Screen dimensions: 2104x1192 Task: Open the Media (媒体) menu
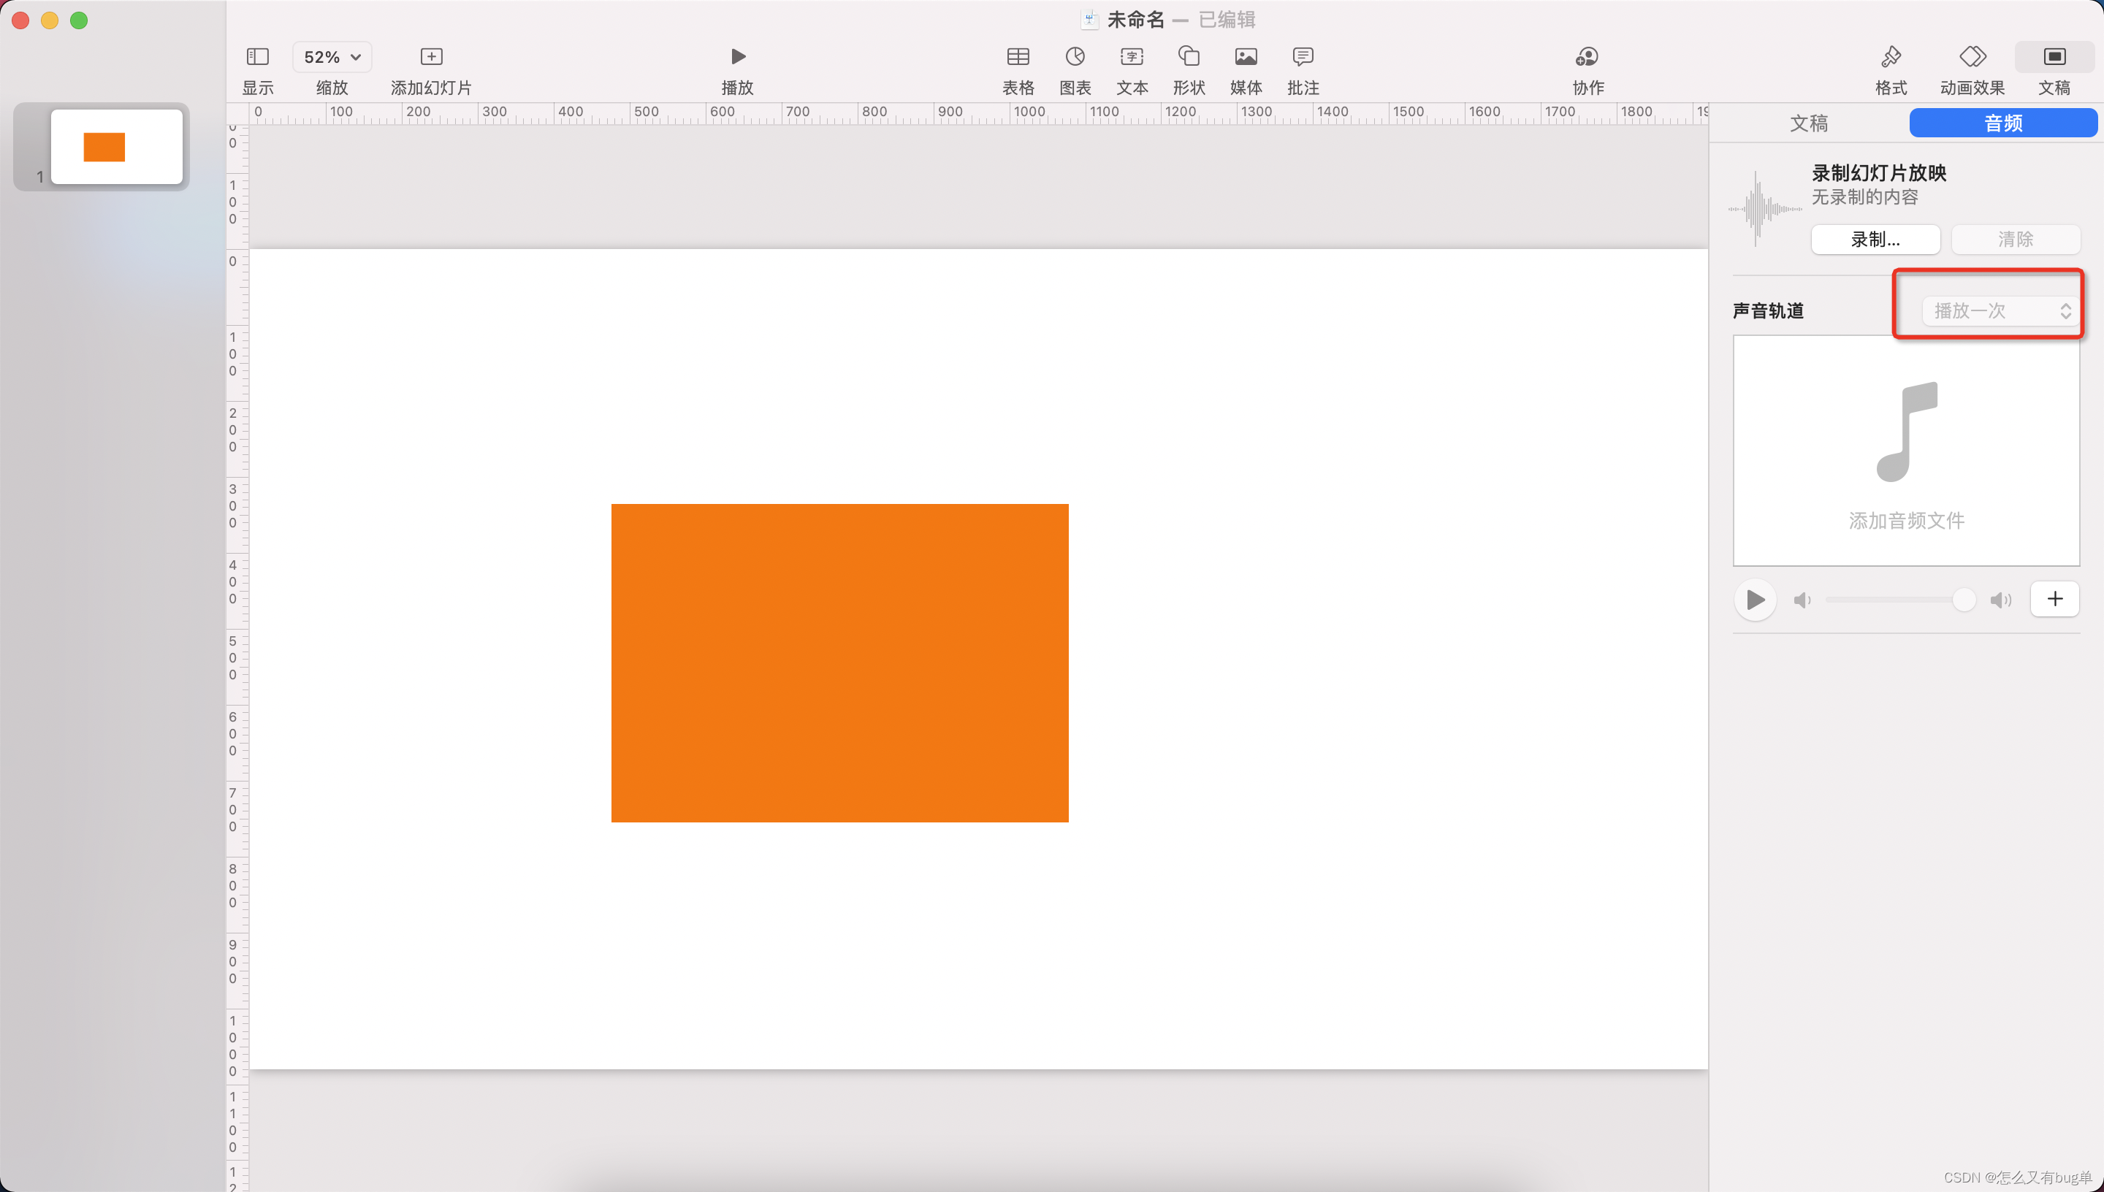pyautogui.click(x=1245, y=56)
